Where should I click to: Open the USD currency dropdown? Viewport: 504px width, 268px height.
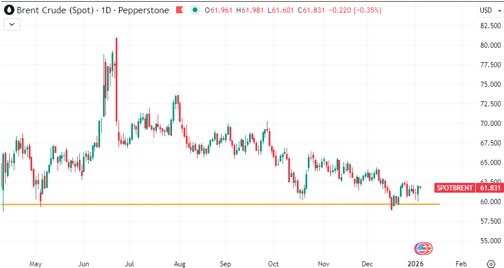(x=489, y=10)
